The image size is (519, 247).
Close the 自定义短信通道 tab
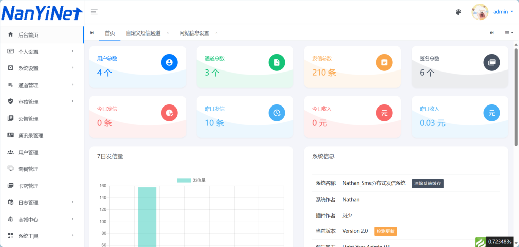(x=168, y=33)
